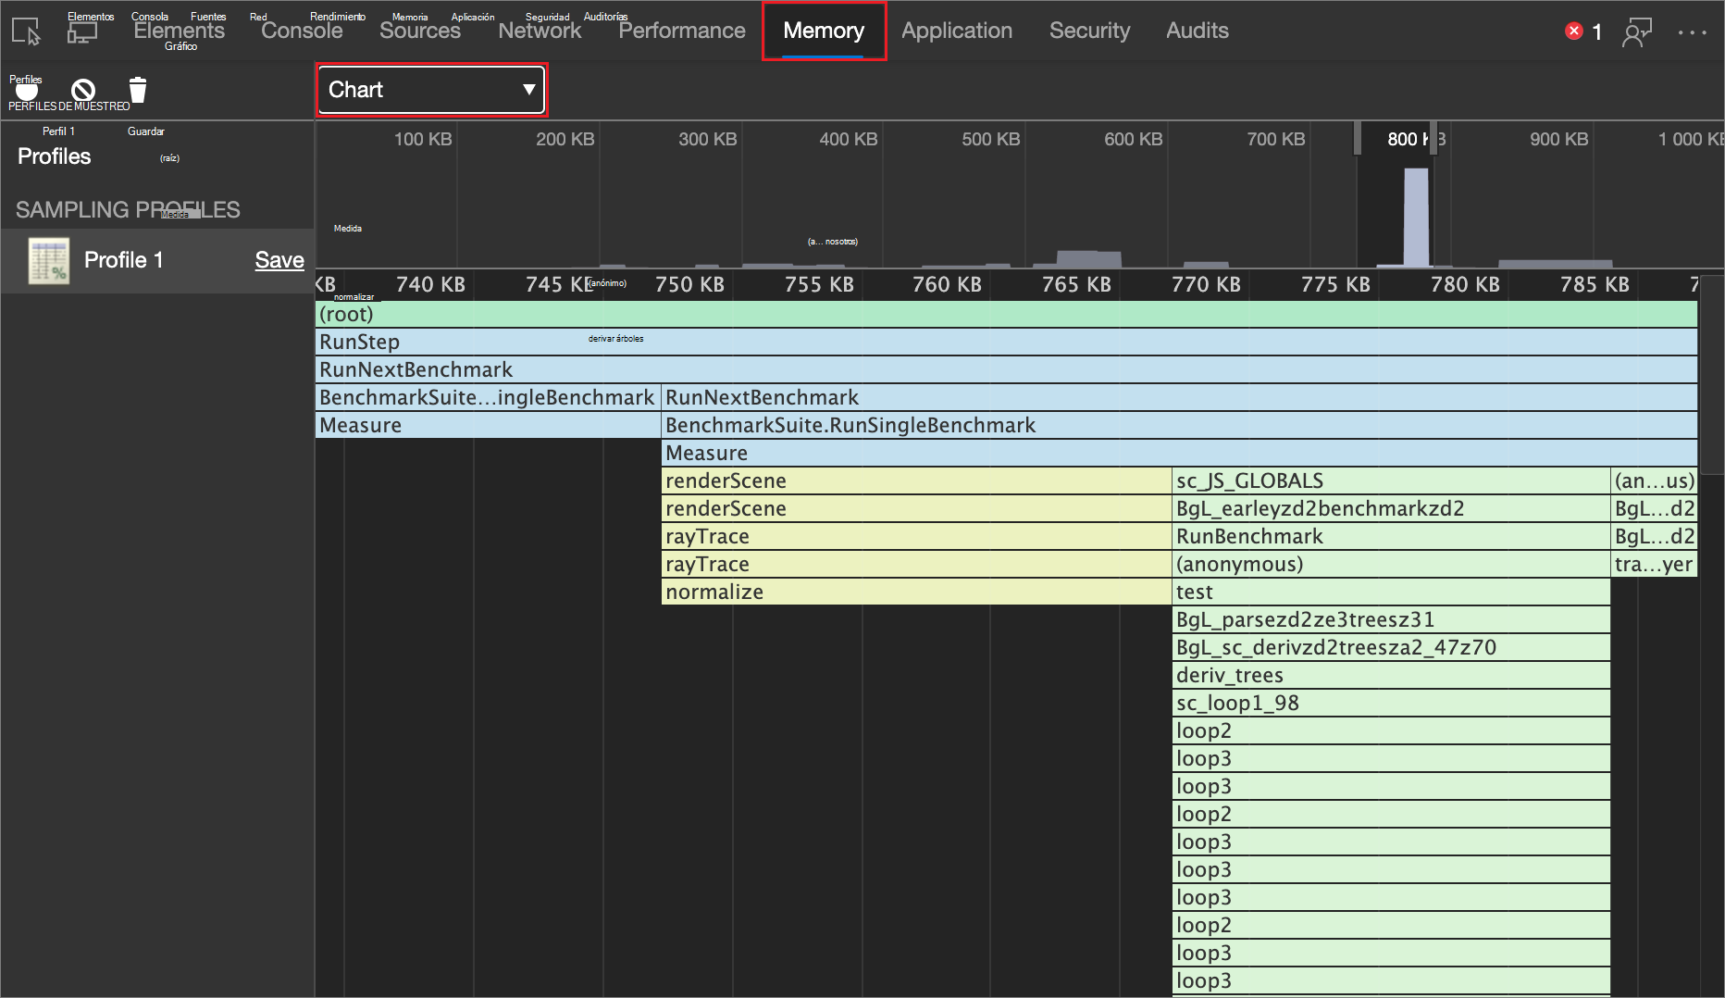Click the red error count icon
1725x998 pixels.
(x=1573, y=31)
